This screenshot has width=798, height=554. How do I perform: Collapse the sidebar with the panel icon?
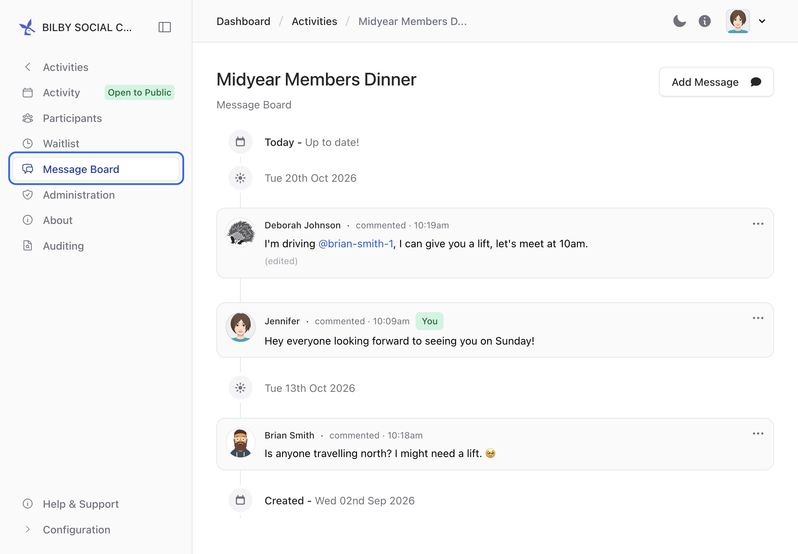click(165, 27)
